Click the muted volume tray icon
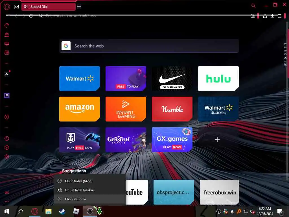 click(x=252, y=211)
